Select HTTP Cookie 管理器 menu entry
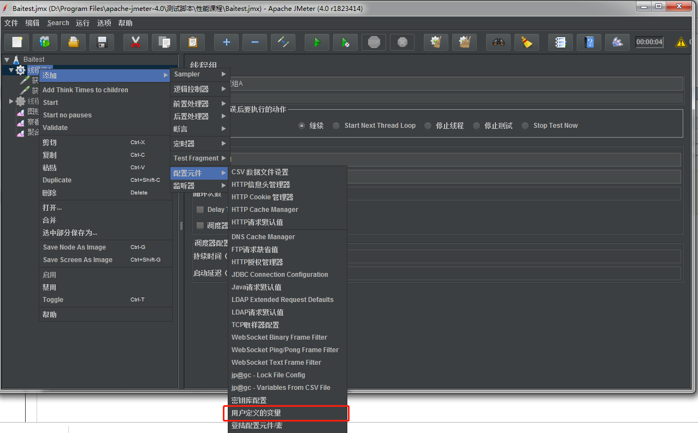 tap(287, 197)
